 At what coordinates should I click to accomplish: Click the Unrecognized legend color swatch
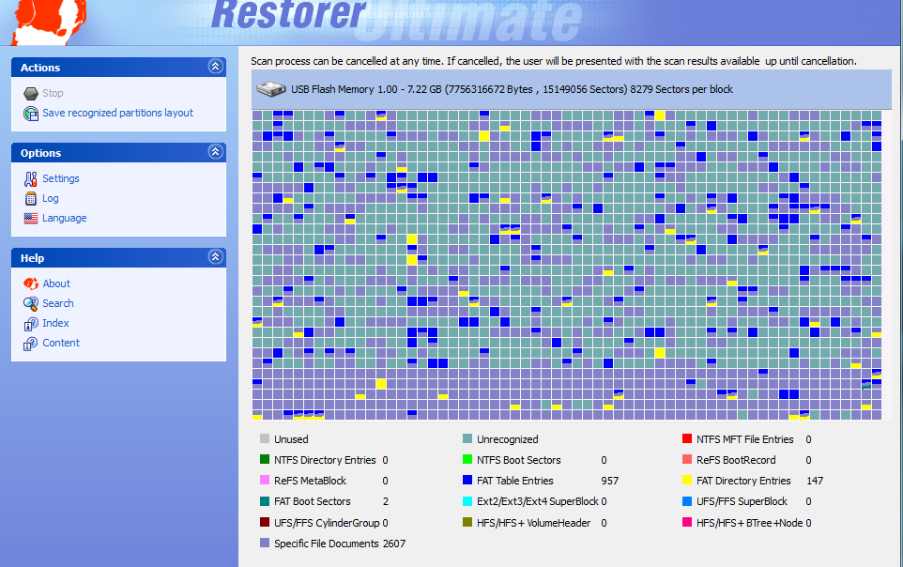pos(467,438)
